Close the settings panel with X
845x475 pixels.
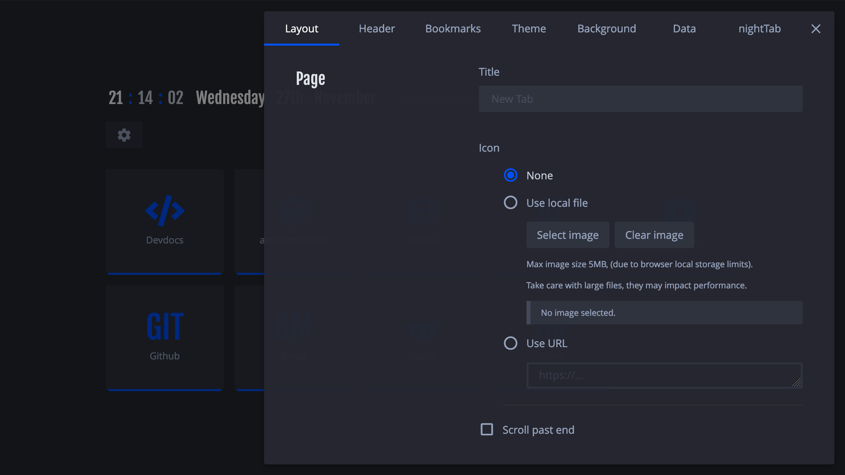pos(816,29)
